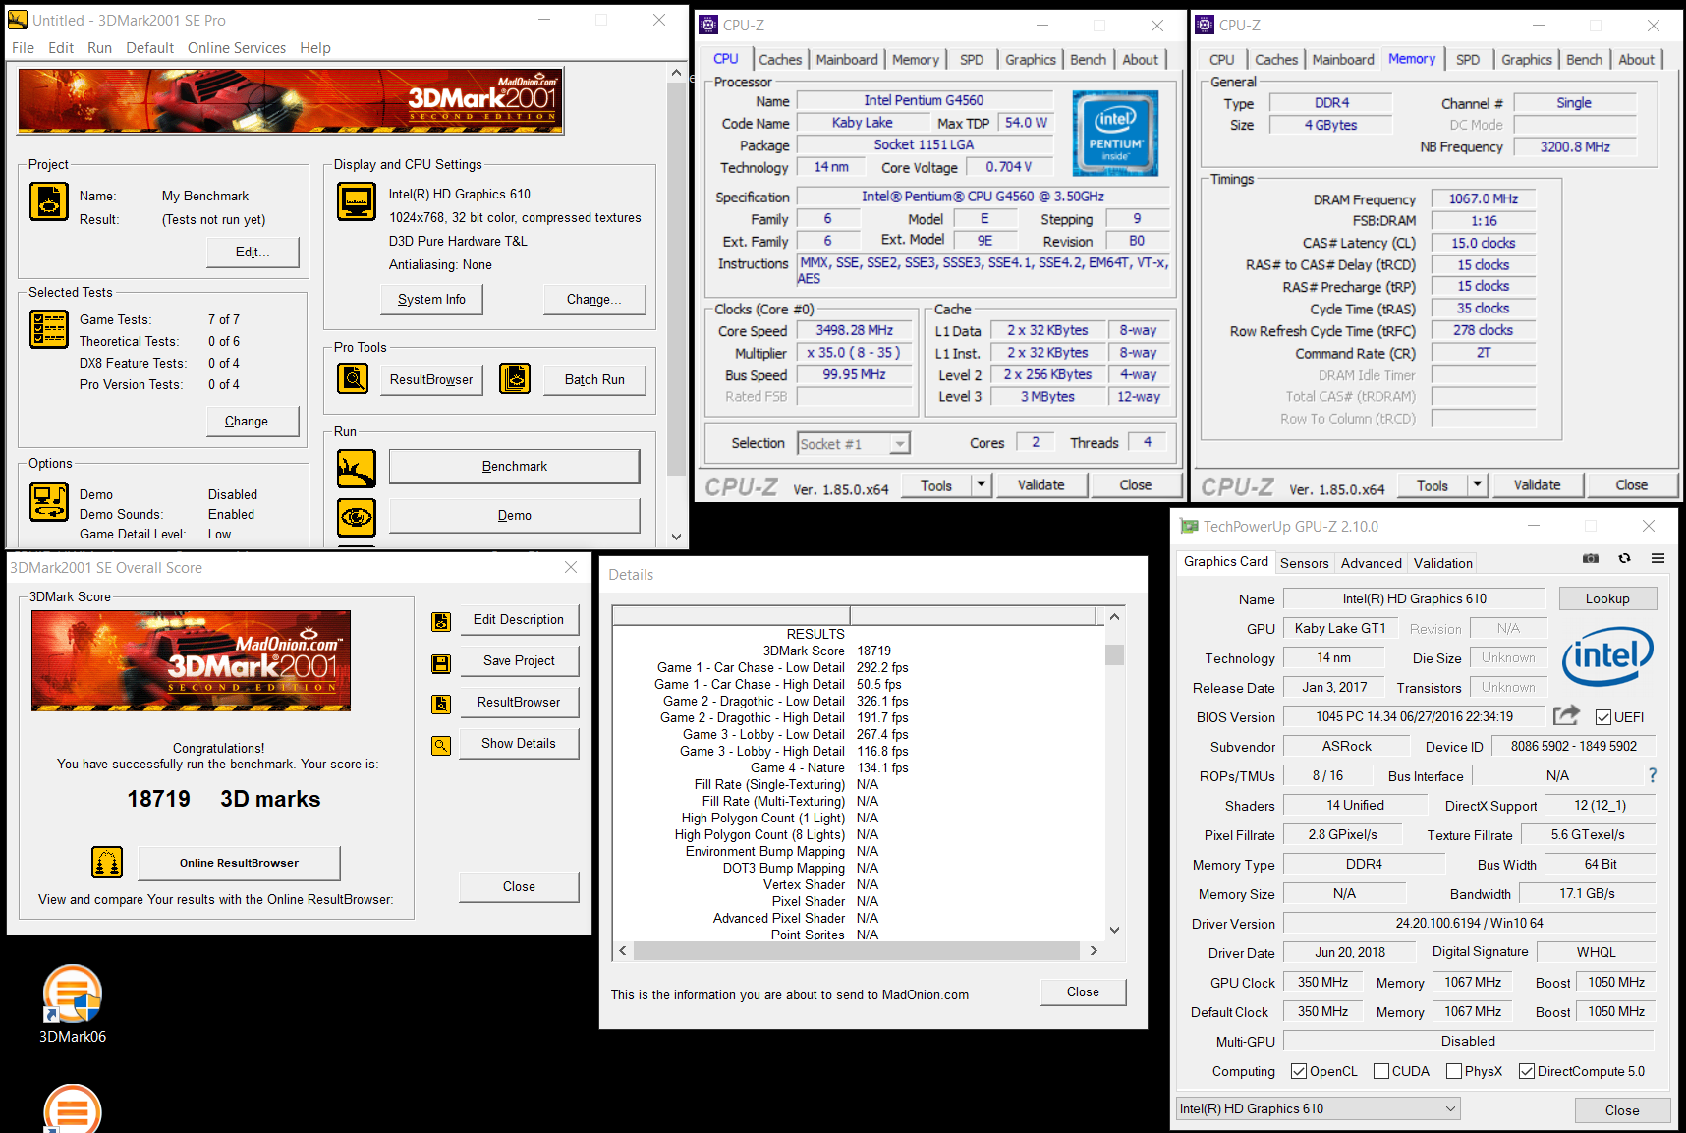Click the Online ResultBrowser icon

pyautogui.click(x=107, y=862)
